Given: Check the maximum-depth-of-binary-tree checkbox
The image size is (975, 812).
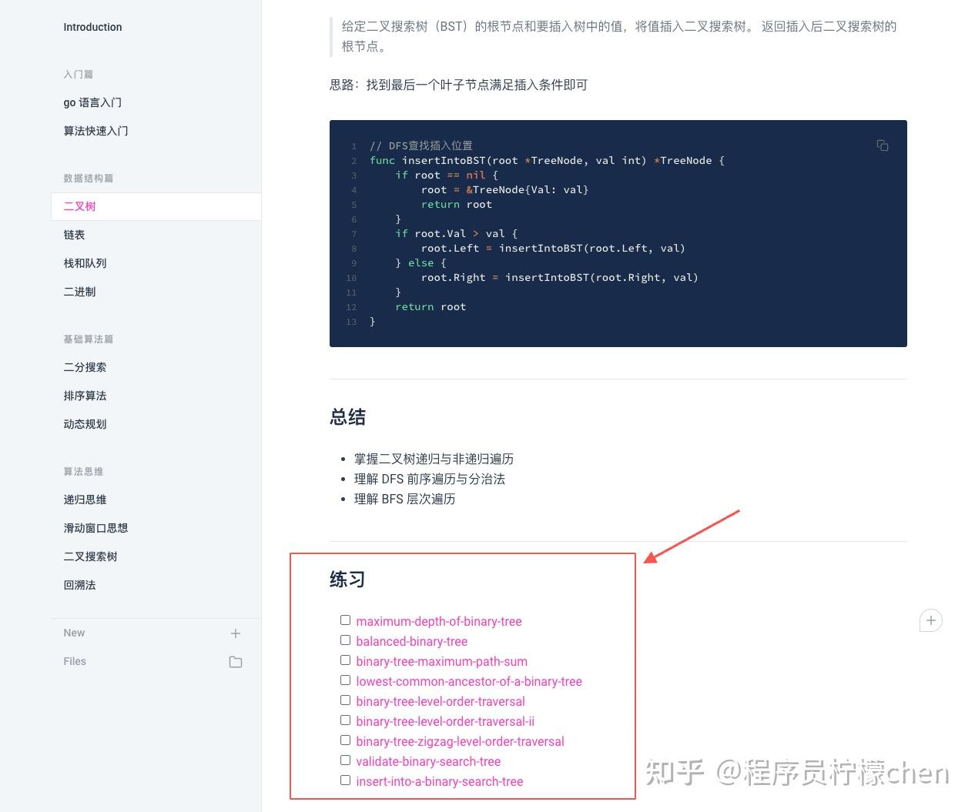Looking at the screenshot, I should point(345,620).
